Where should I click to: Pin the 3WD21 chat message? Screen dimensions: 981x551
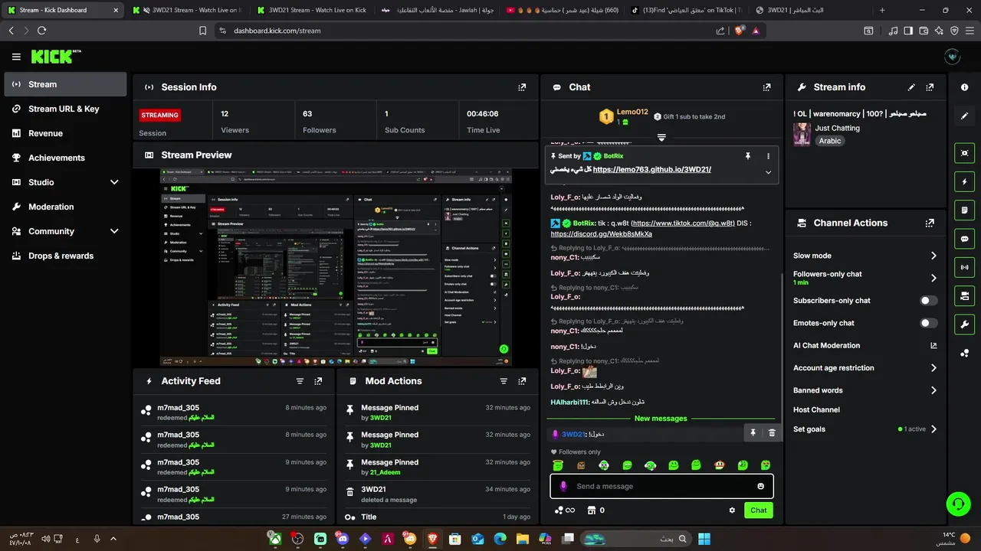(x=753, y=433)
